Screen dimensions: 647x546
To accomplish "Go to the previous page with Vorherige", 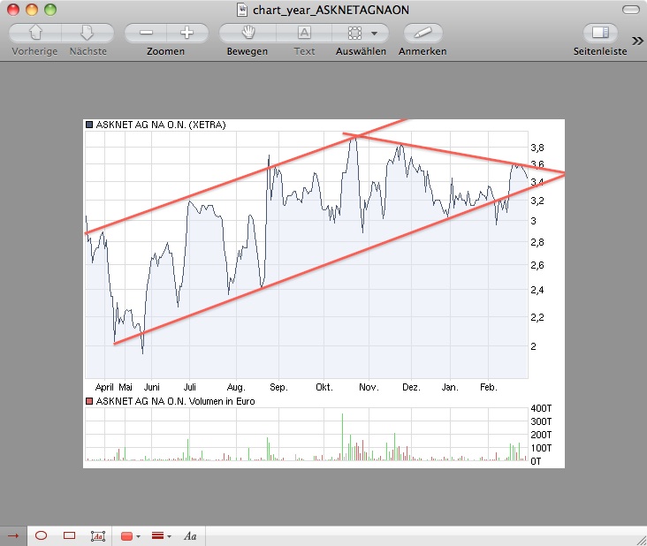I will (35, 33).
